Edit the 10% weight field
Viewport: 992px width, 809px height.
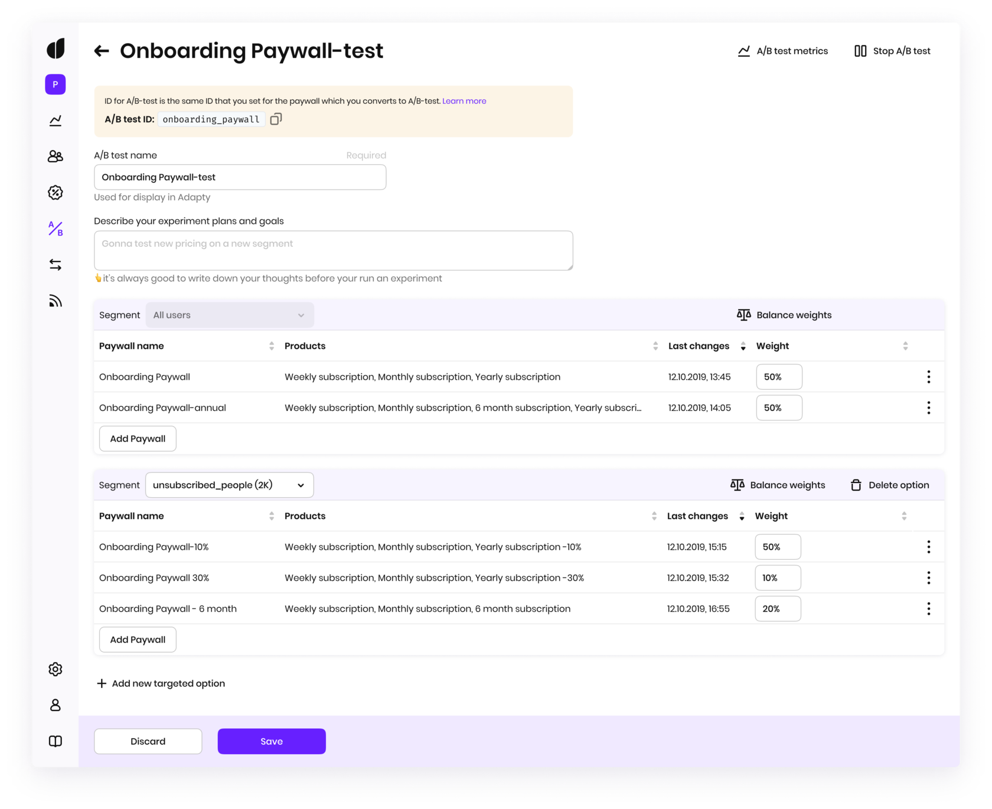coord(778,578)
